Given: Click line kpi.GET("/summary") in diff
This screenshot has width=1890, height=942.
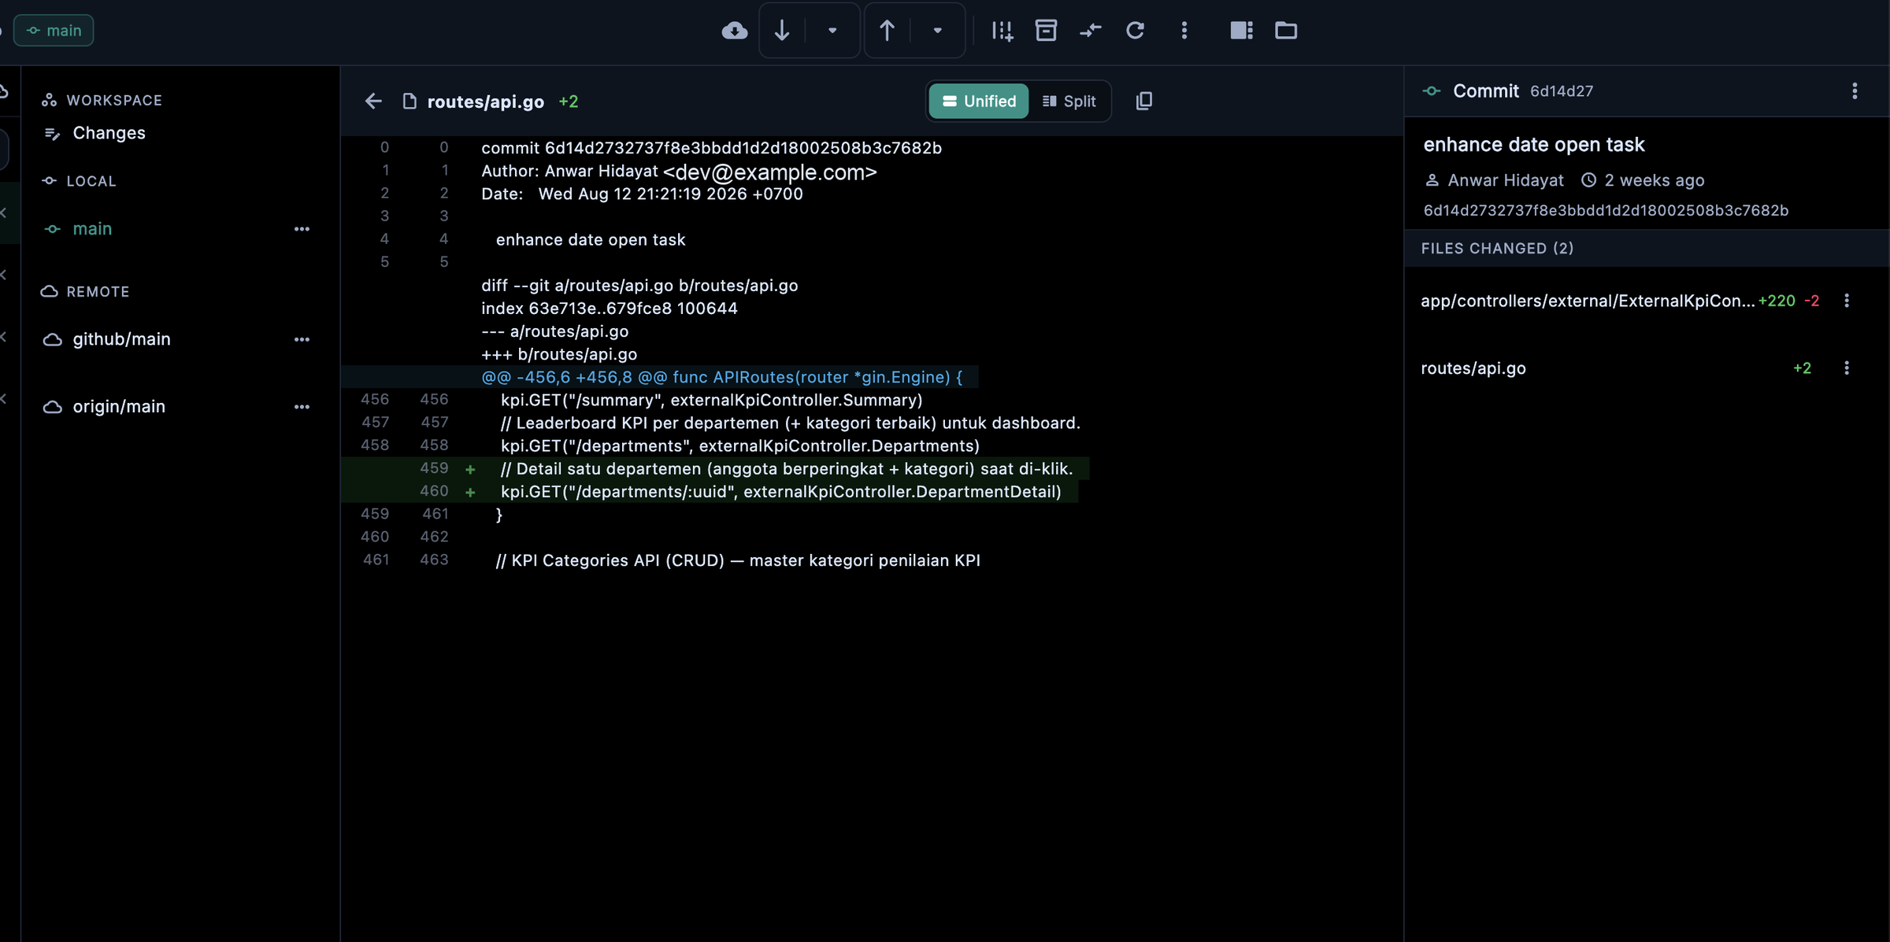Looking at the screenshot, I should tap(712, 400).
